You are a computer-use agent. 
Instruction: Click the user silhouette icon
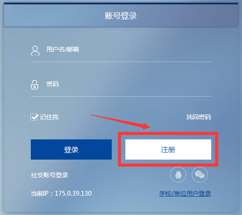click(35, 51)
